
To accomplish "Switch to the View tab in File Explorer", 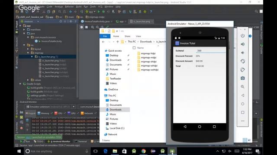I will [x=138, y=36].
